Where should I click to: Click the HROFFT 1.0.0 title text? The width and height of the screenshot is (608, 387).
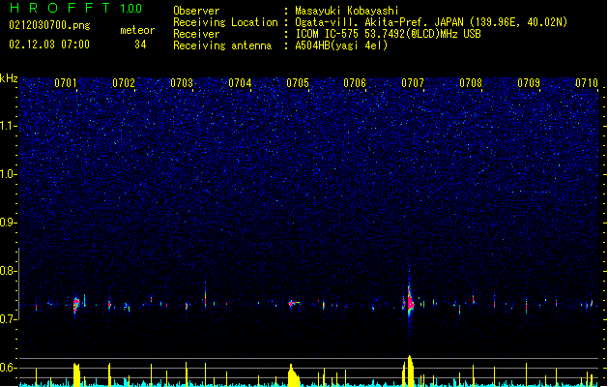[x=76, y=8]
